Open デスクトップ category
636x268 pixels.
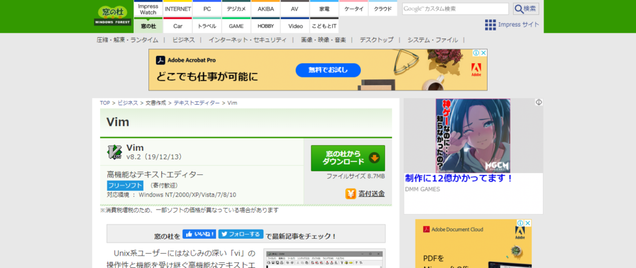[376, 40]
